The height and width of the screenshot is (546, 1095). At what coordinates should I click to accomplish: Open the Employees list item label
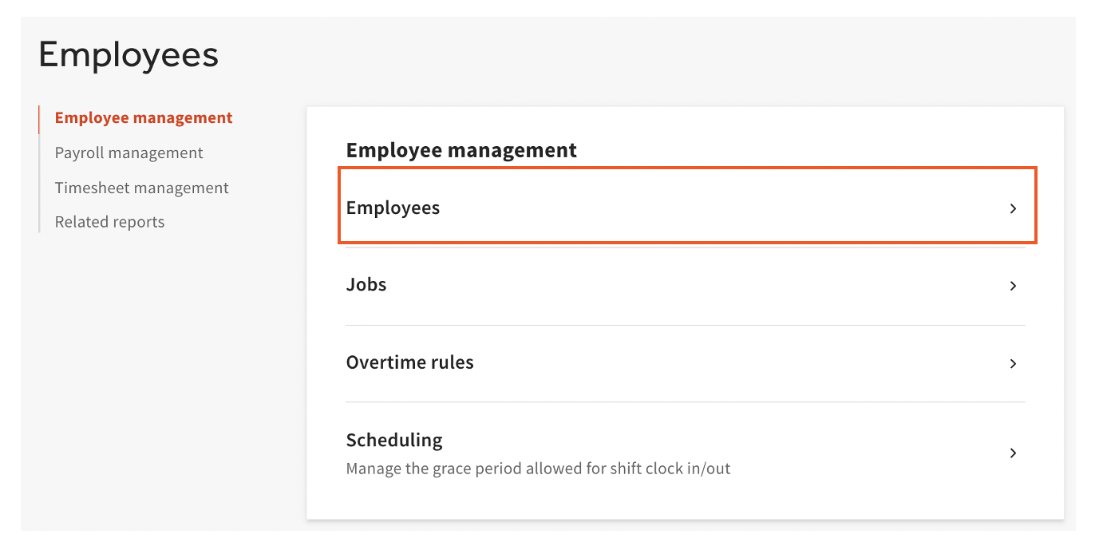[x=393, y=208]
